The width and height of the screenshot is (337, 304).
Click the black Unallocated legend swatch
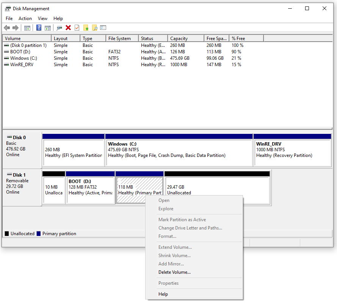click(x=7, y=233)
